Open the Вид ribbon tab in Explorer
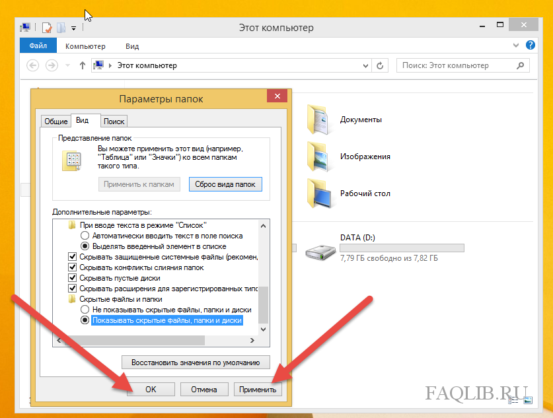553x418 pixels. click(x=132, y=46)
